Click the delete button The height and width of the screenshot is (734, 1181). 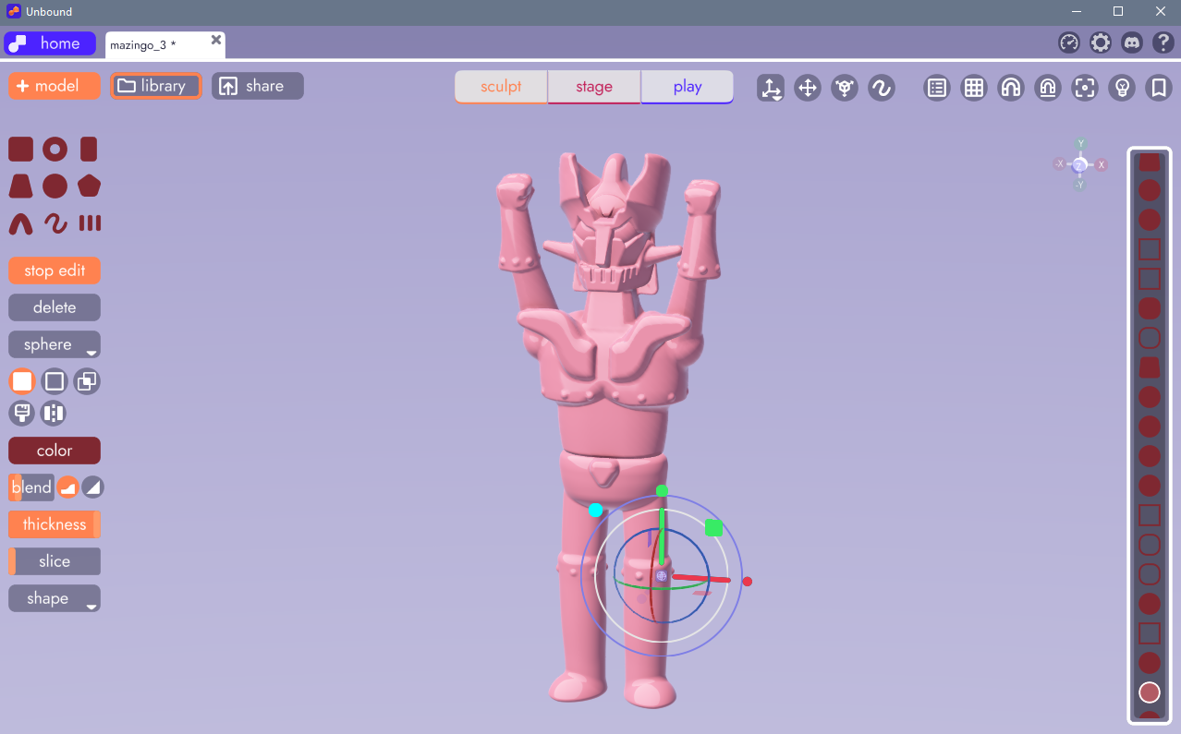click(x=55, y=307)
